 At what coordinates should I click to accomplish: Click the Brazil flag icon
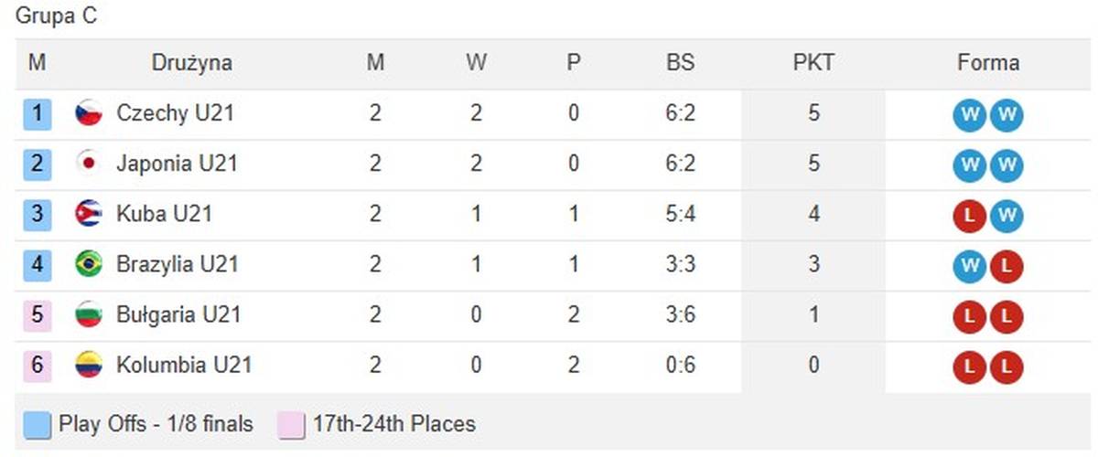click(x=89, y=265)
